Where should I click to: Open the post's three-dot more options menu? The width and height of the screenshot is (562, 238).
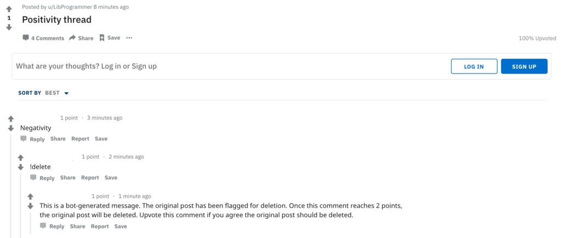coord(129,38)
